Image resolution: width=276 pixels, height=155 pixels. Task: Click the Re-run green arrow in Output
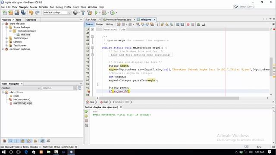point(86,112)
